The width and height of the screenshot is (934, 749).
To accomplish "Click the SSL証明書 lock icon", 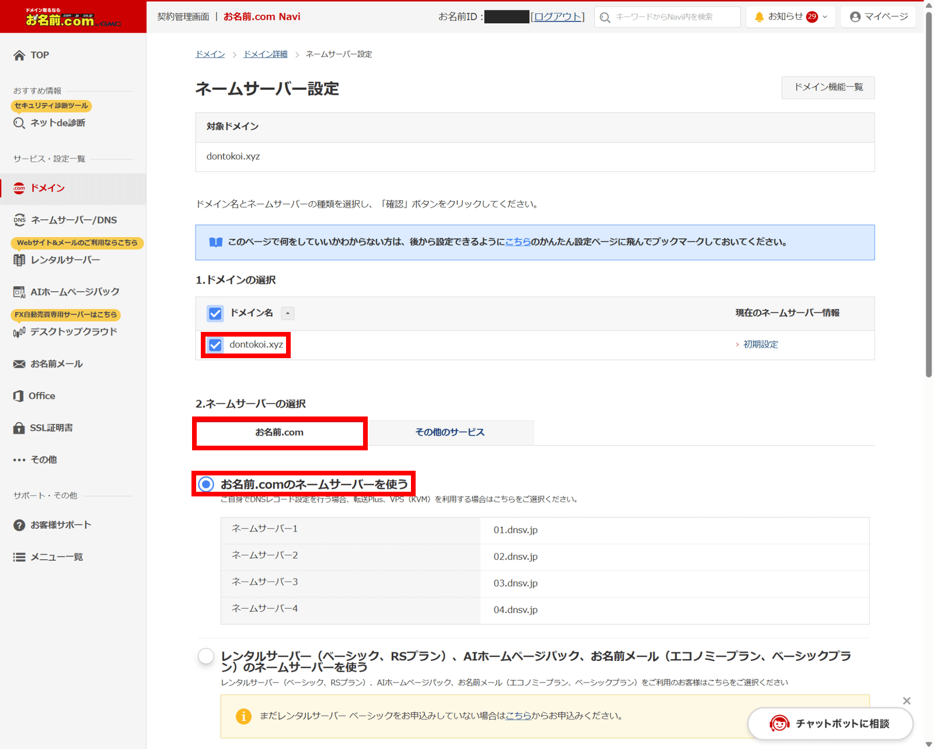I will tap(19, 428).
